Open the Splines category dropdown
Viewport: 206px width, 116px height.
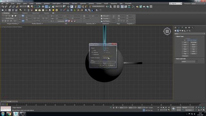click(x=190, y=34)
